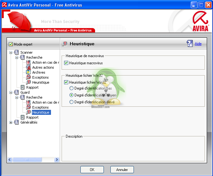Click the Scanner gear icon in tree
Viewport: 213px width, 176px height.
pyautogui.click(x=16, y=52)
